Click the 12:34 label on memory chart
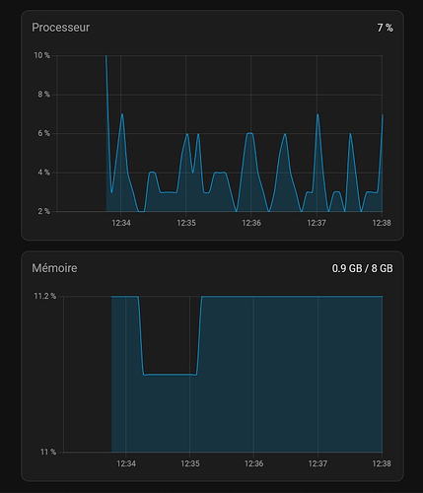 pos(126,463)
